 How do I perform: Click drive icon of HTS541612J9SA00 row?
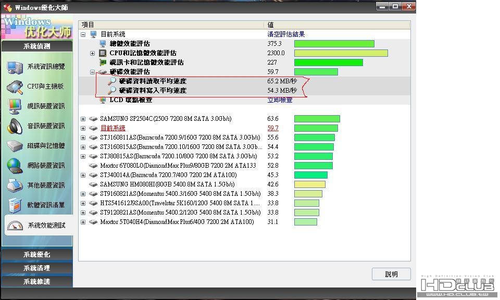pos(93,203)
